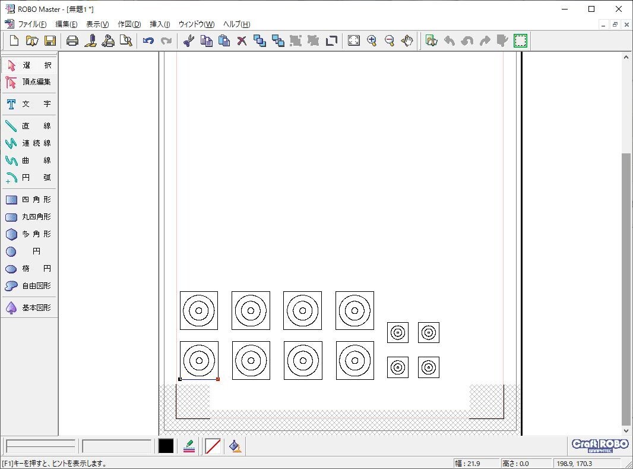Screen dimensions: 633x469
Task: Delete selection with red X icon
Action: coord(242,40)
